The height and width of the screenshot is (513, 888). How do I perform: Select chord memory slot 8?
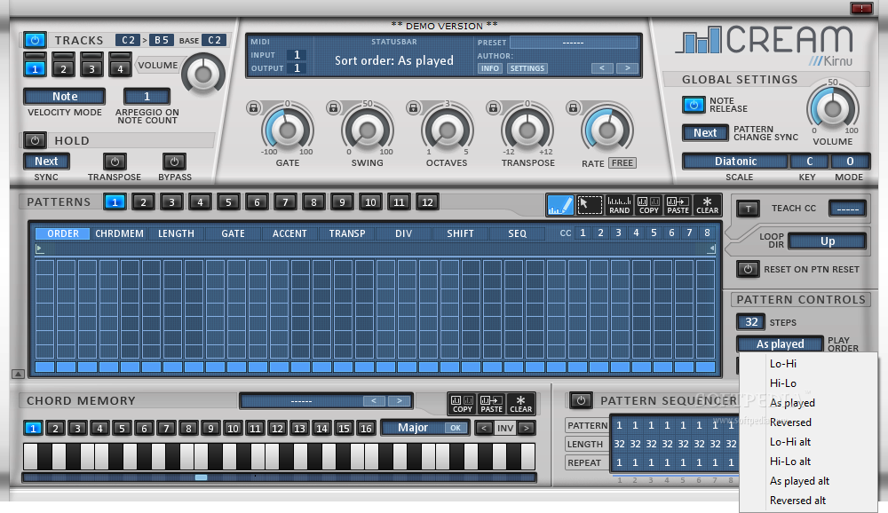[188, 428]
